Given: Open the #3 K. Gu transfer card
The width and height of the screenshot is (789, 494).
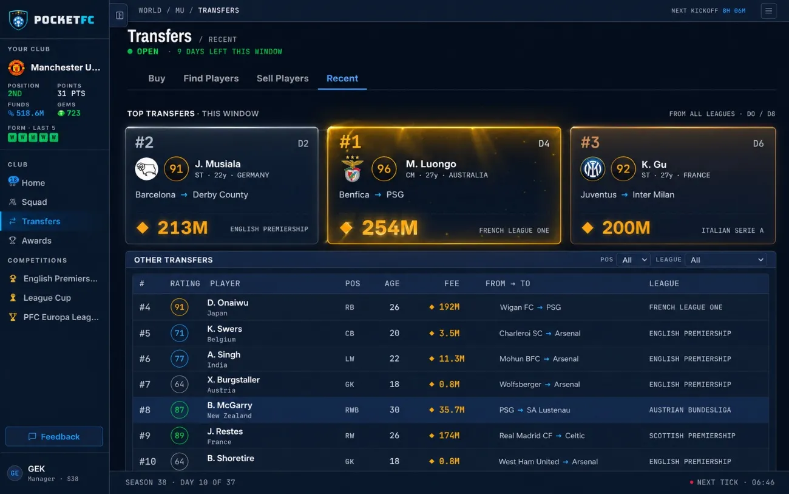Looking at the screenshot, I should (673, 185).
